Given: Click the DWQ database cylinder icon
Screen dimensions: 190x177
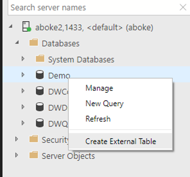Looking at the screenshot, I should 40,123.
